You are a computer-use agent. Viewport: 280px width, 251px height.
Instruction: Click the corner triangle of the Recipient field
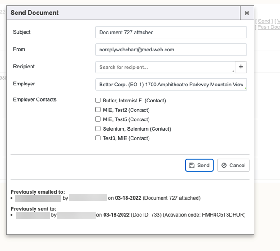point(233,71)
